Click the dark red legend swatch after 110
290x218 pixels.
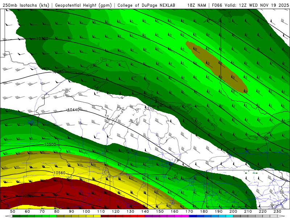click(x=104, y=216)
